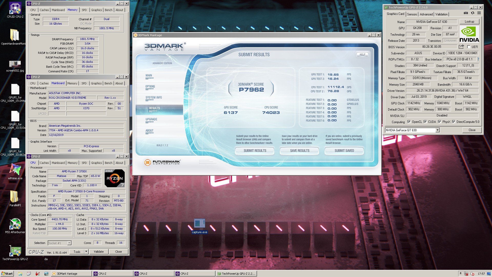Image resolution: width=492 pixels, height=277 pixels.
Task: Click the SUBMIT RESULTS button
Action: pos(255,151)
